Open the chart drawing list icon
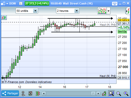This screenshot has height=98, width=131. coord(30,94)
